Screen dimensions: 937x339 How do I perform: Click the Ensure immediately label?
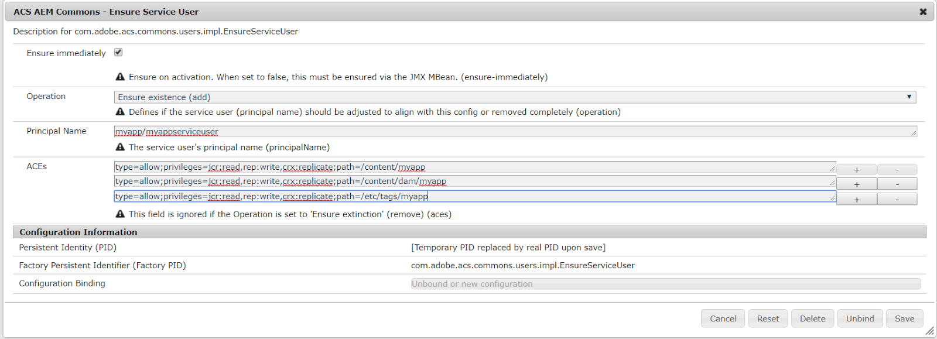click(66, 53)
